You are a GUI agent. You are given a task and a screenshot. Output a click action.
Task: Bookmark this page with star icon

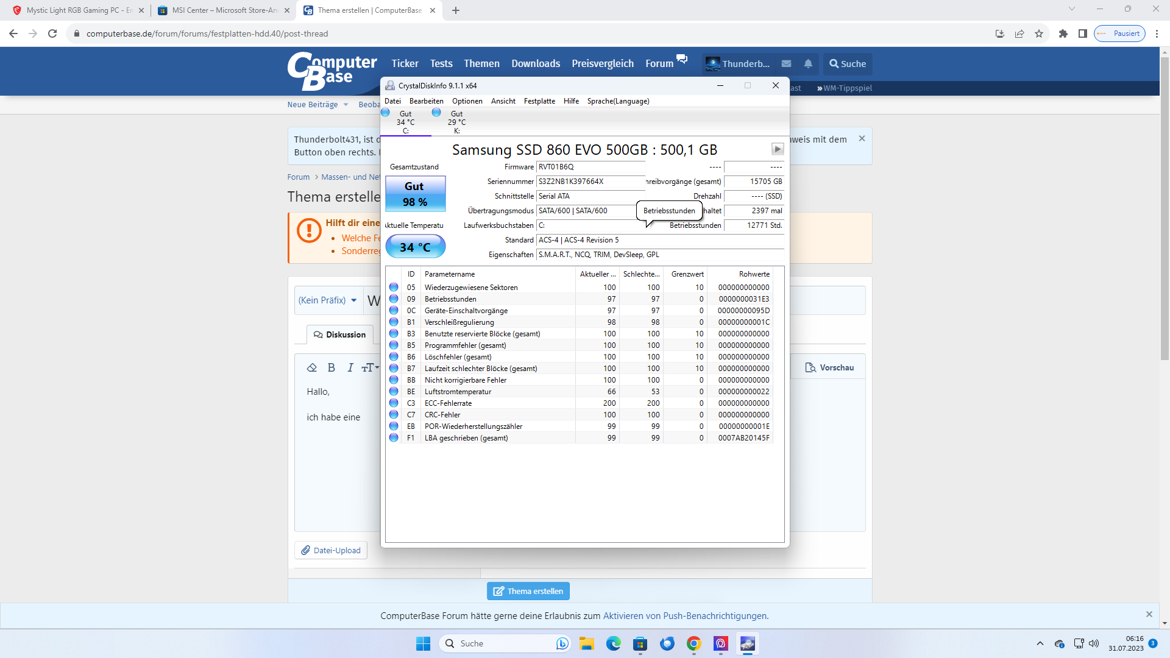1039,34
